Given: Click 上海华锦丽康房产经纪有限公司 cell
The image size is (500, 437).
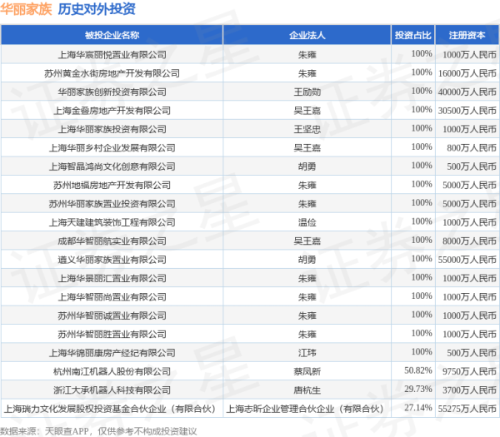Looking at the screenshot, I should (112, 353).
